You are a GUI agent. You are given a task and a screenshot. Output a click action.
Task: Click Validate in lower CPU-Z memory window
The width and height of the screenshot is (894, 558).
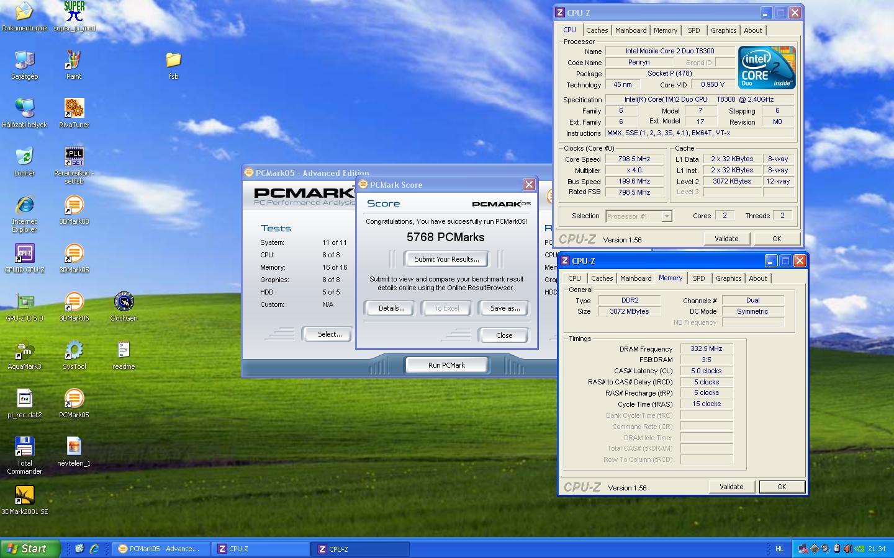pyautogui.click(x=731, y=487)
